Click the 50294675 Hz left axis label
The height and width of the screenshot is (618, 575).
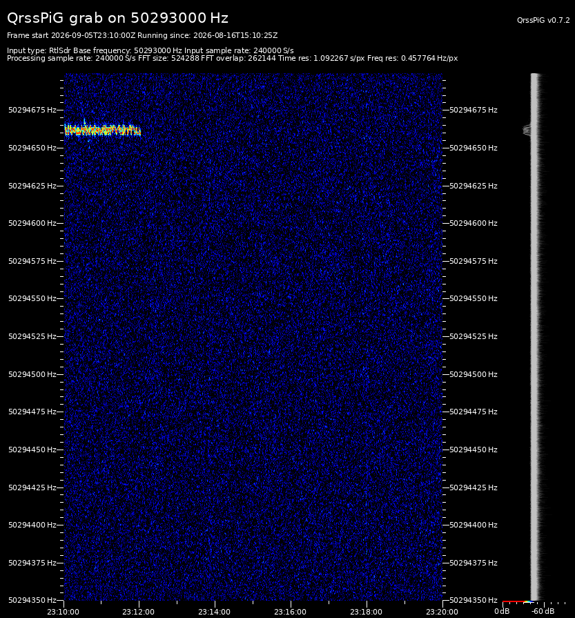tap(32, 110)
